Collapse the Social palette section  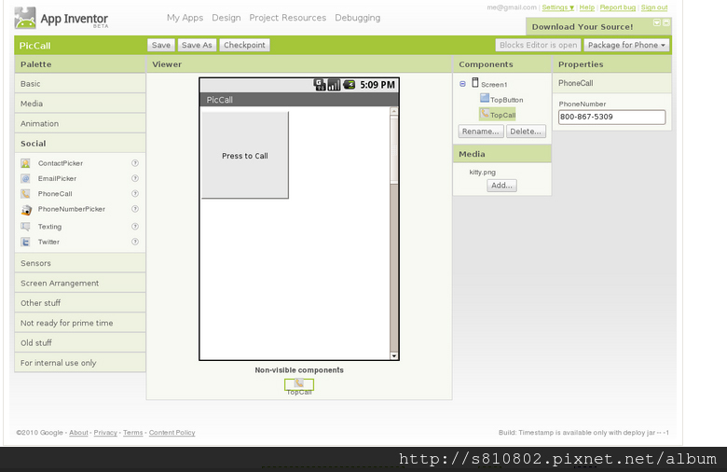[80, 144]
